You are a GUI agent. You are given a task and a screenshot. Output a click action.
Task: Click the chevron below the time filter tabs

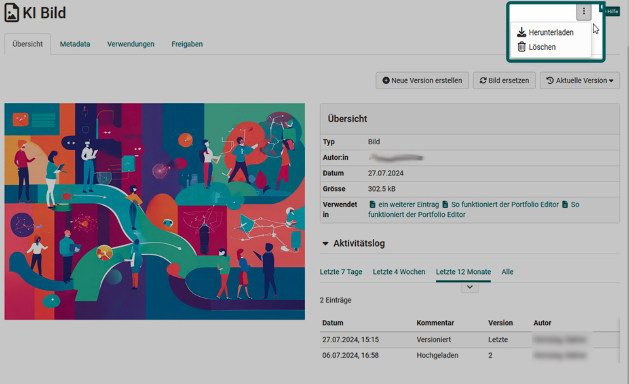click(x=469, y=287)
